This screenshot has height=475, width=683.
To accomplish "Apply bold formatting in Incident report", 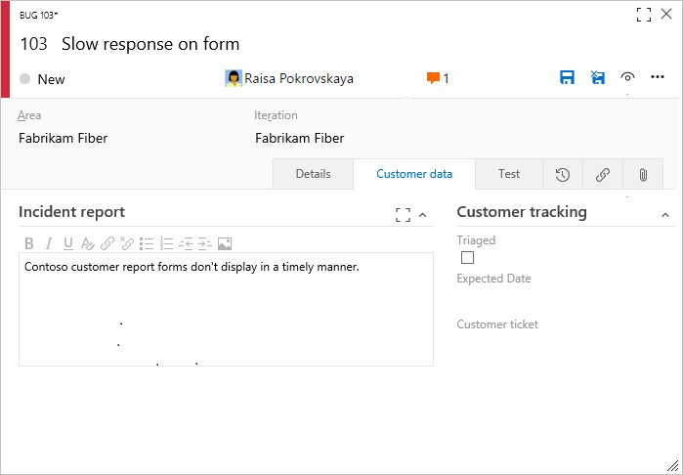I will (x=29, y=243).
